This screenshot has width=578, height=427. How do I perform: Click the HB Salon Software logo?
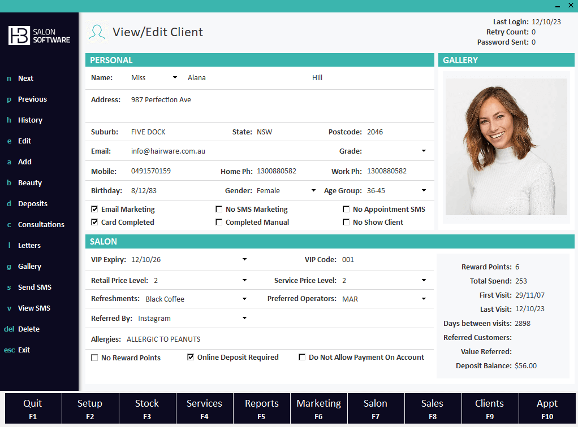tap(39, 35)
